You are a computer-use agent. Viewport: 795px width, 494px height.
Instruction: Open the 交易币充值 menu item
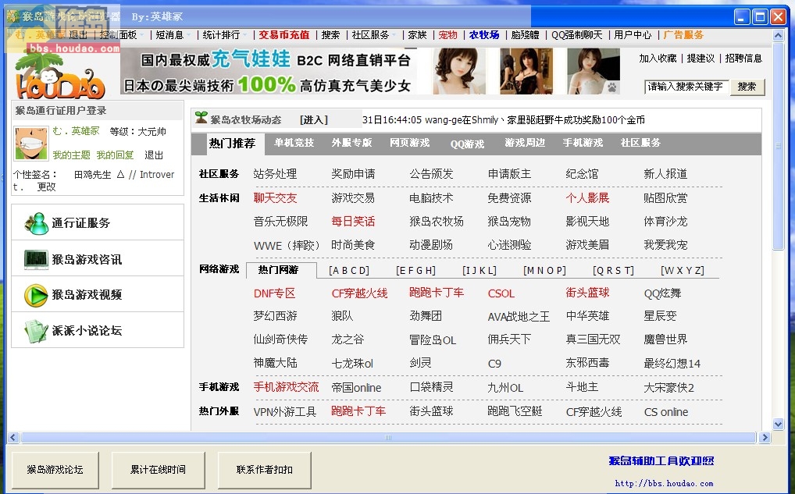(x=284, y=35)
